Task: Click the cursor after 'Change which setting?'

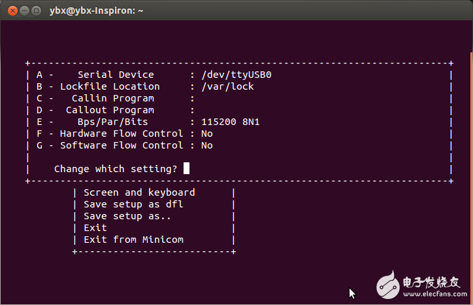Action: (x=186, y=169)
